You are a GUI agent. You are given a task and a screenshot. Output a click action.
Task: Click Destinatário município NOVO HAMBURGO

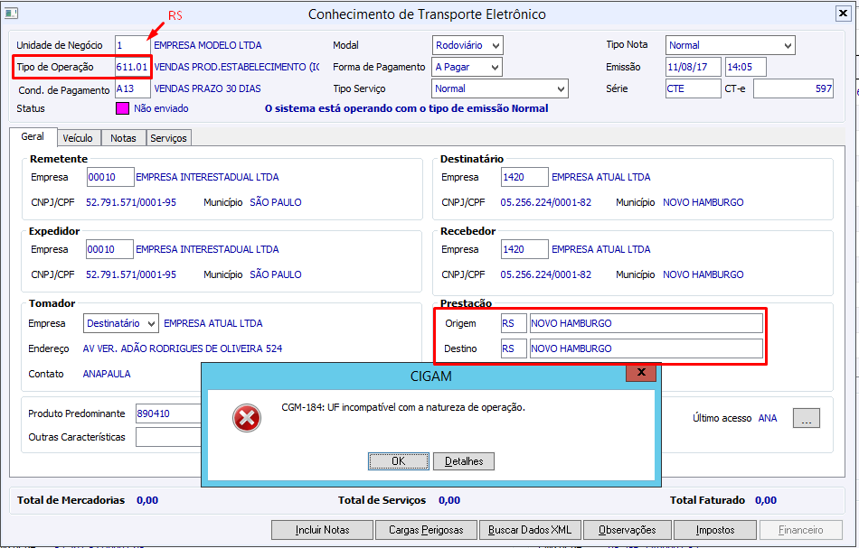tap(703, 202)
